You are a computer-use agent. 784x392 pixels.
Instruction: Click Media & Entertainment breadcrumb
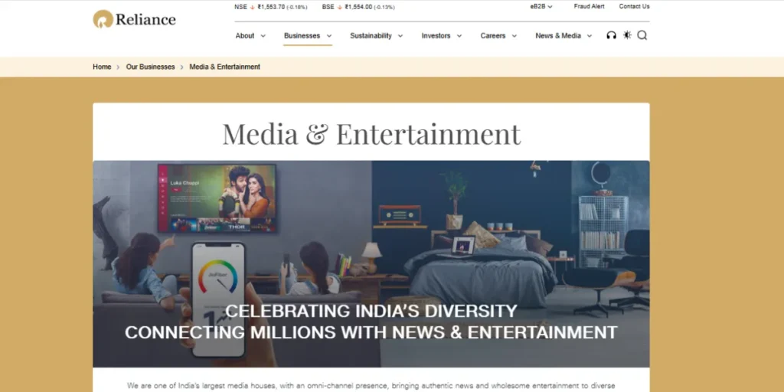224,67
